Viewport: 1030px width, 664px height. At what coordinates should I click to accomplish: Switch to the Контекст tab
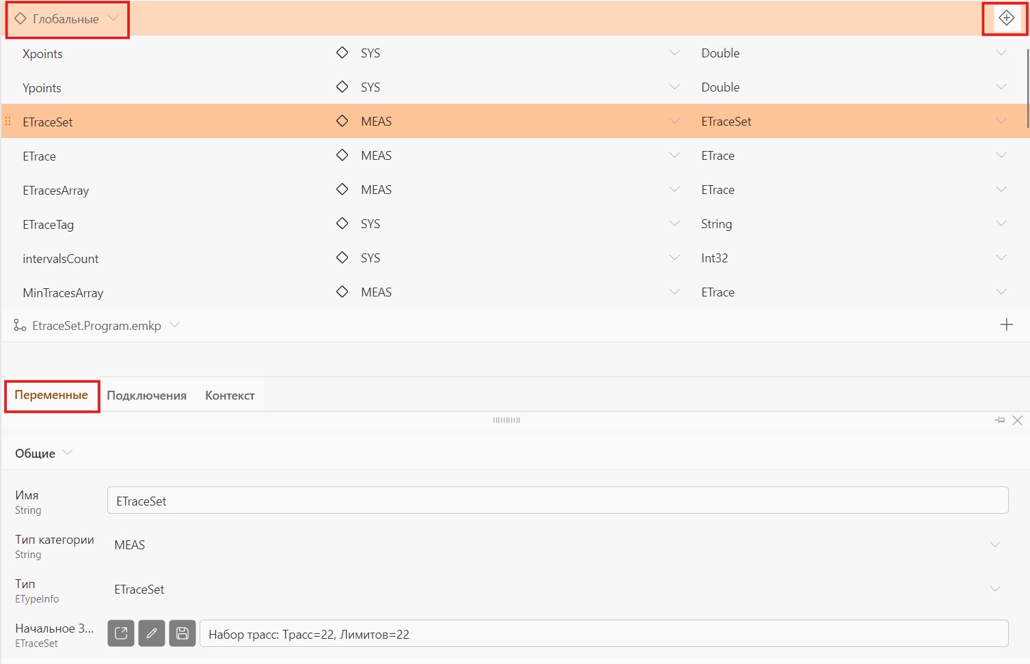tap(230, 396)
